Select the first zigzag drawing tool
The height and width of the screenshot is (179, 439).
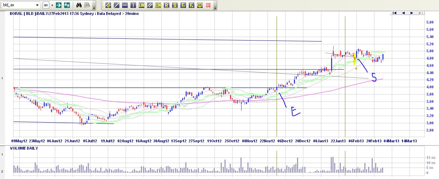pos(108,5)
